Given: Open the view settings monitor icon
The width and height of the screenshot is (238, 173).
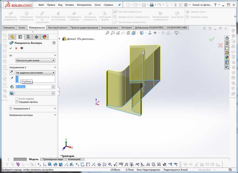Looking at the screenshot, I should click(176, 33).
